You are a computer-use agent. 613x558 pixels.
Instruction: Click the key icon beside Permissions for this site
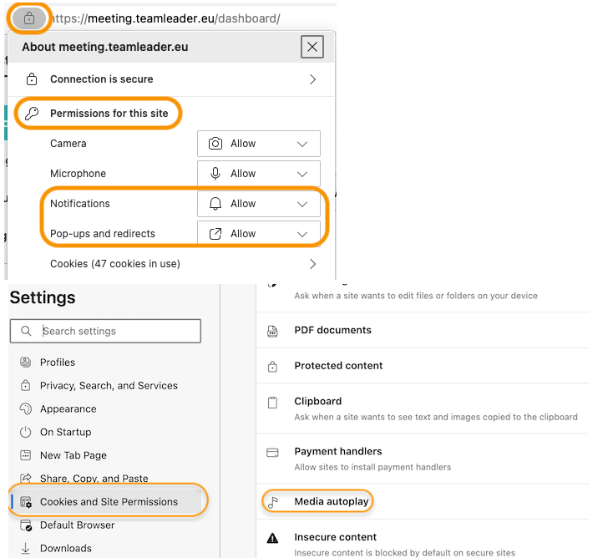(32, 114)
